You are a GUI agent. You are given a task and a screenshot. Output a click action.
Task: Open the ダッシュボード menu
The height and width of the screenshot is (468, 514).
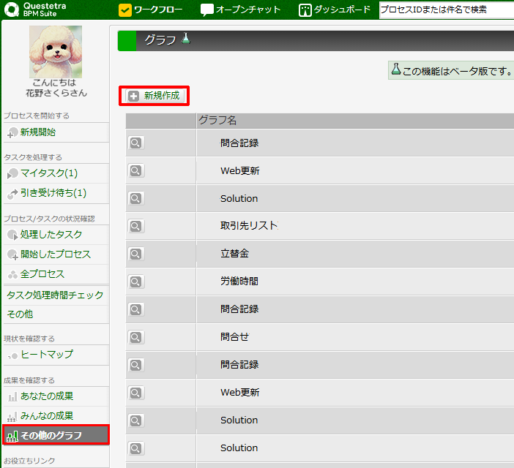[x=336, y=10]
